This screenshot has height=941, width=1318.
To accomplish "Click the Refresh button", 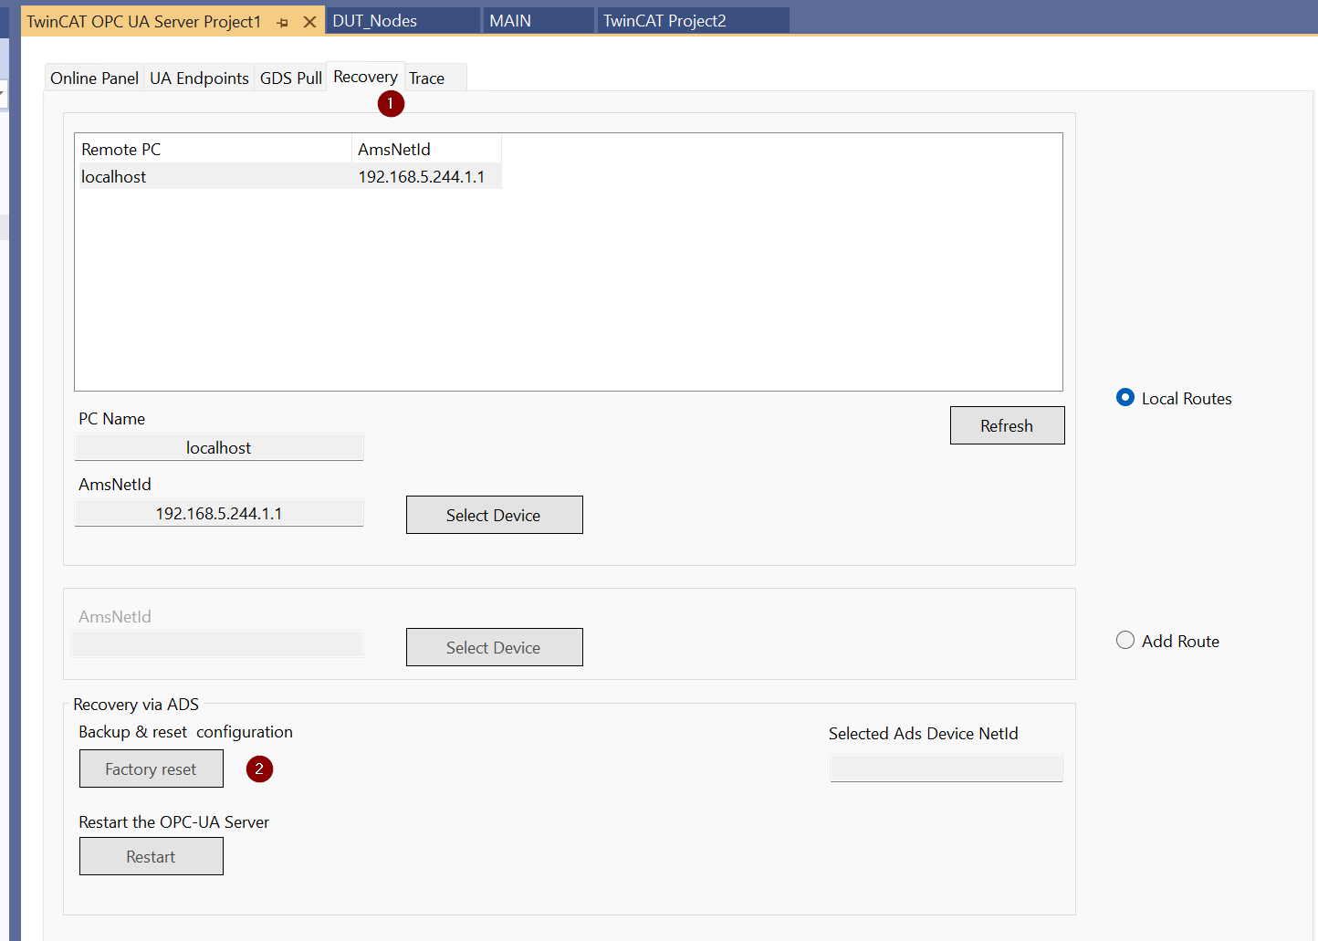I will coord(1007,425).
